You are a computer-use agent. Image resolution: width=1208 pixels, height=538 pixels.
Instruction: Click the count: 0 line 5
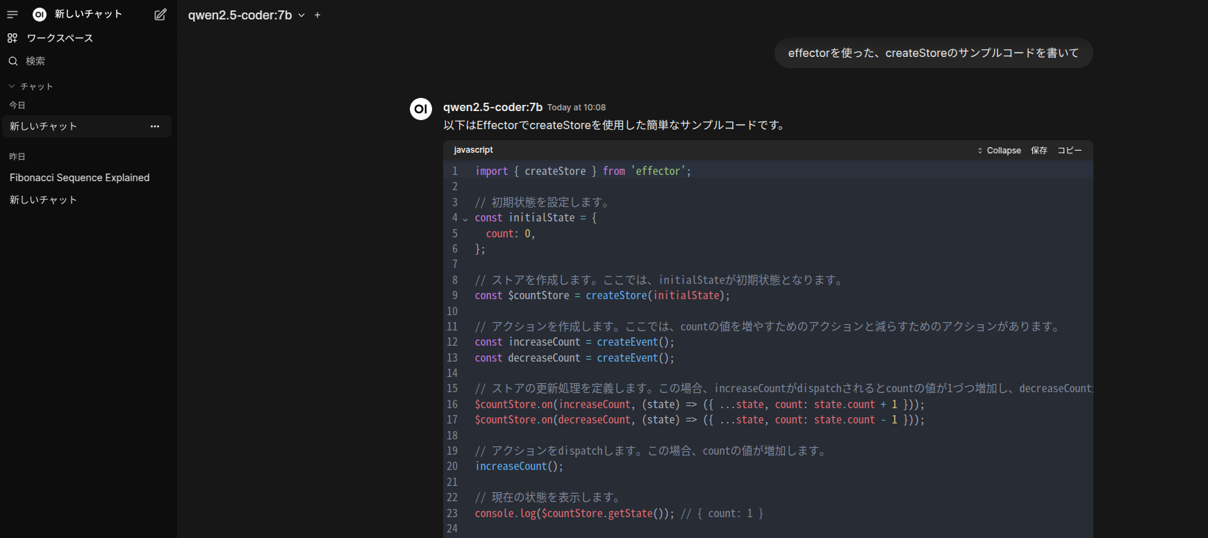point(511,234)
